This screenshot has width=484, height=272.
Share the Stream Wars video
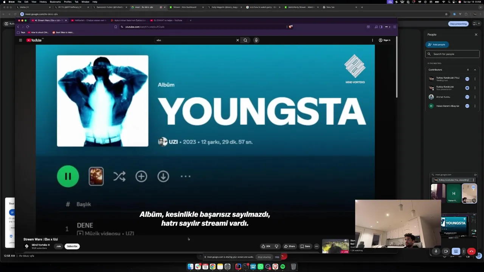click(289, 246)
